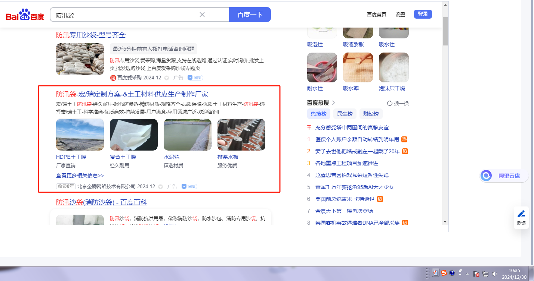This screenshot has height=281, width=534.
Task: Open the small down arrow in the taskbar tray
Action: 460,275
